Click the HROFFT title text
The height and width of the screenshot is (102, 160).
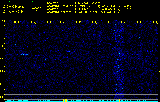tap(16, 2)
